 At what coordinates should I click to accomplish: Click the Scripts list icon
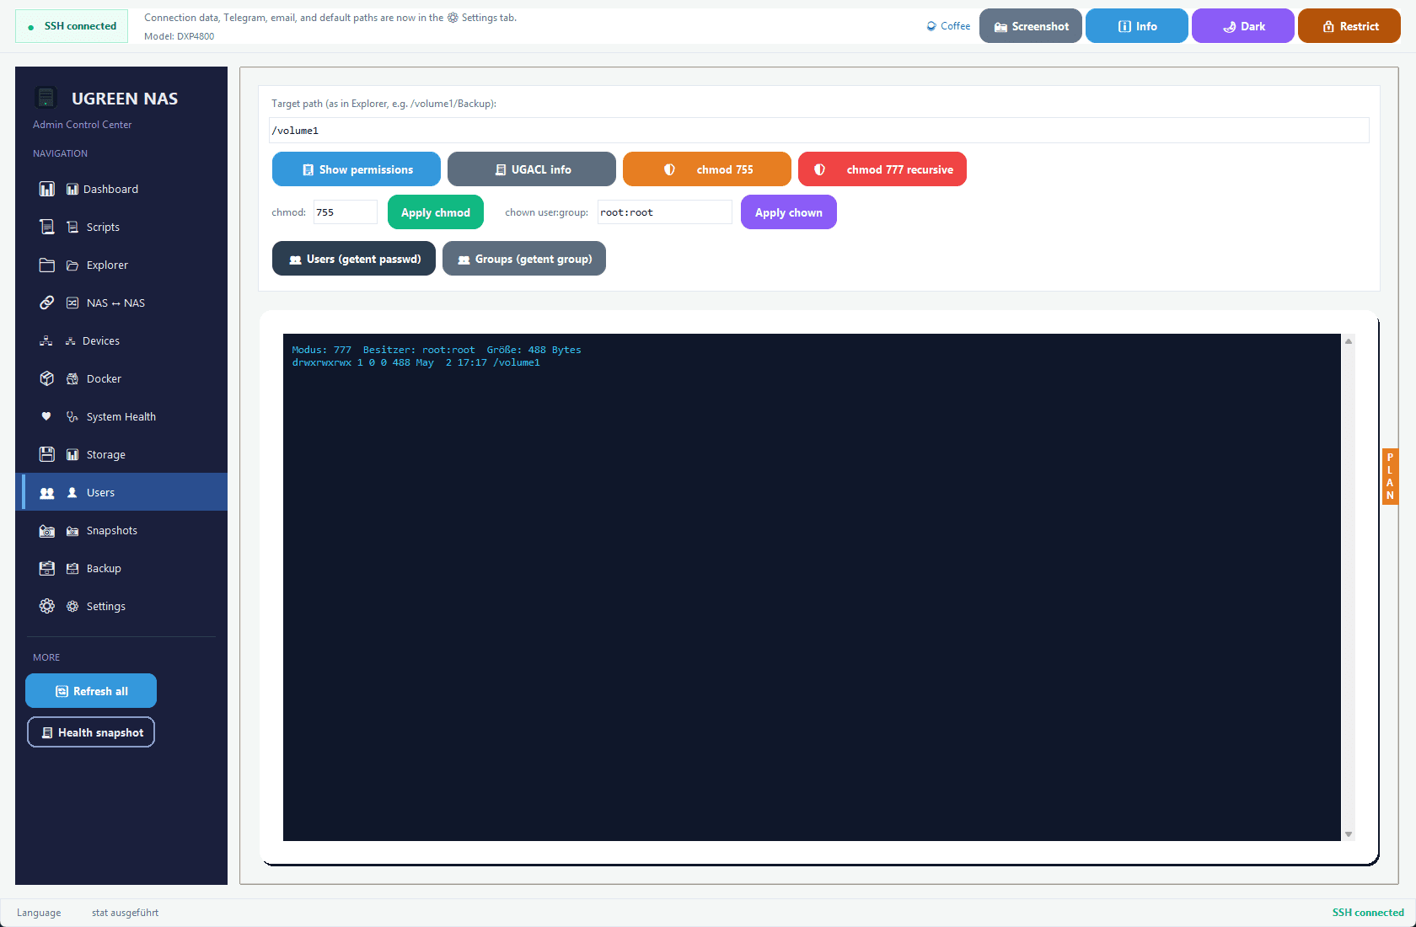[47, 227]
